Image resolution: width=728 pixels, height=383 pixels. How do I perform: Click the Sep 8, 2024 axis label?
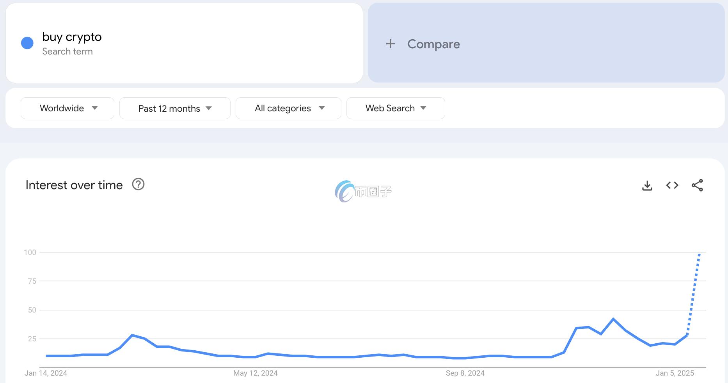(465, 373)
